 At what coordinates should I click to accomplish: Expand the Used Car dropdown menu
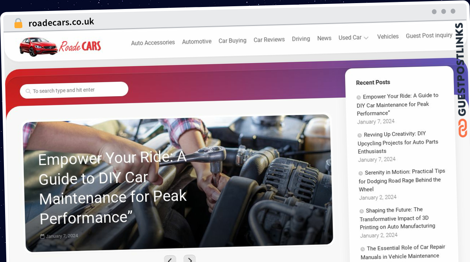click(353, 38)
